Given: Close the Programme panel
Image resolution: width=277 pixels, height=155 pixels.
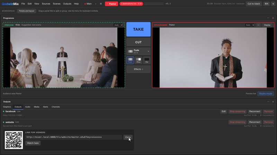Looking at the screenshot, I should click(273, 18).
